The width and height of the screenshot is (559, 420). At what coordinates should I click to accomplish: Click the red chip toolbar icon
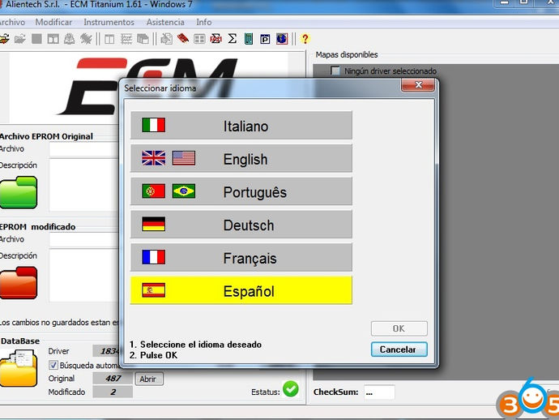point(183,39)
